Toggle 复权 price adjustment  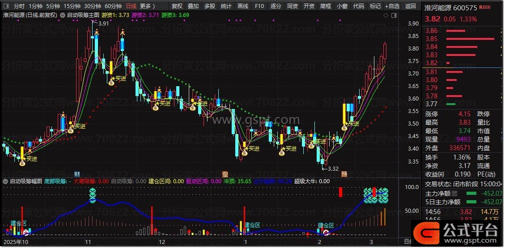point(177,6)
